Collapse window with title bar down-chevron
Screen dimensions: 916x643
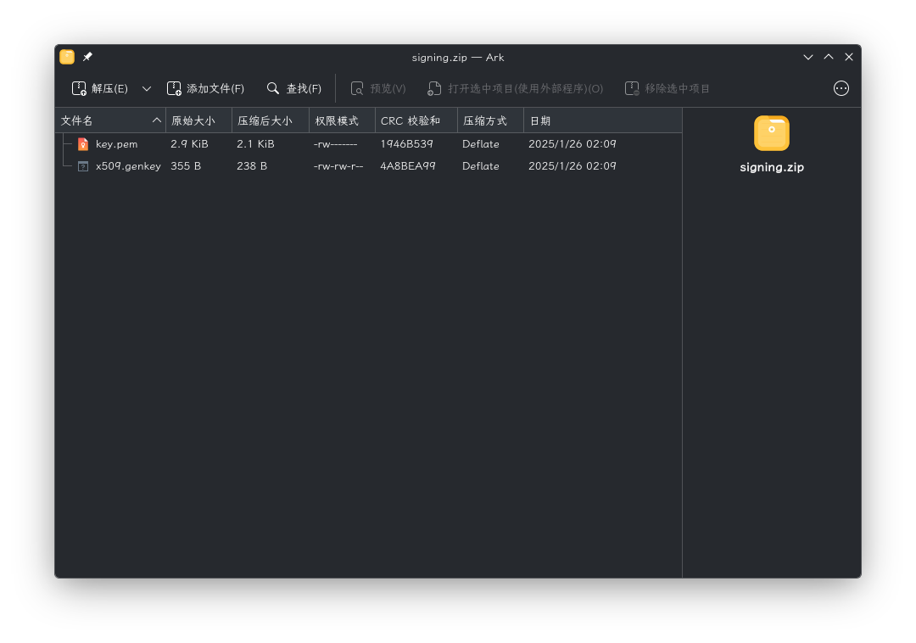(808, 57)
